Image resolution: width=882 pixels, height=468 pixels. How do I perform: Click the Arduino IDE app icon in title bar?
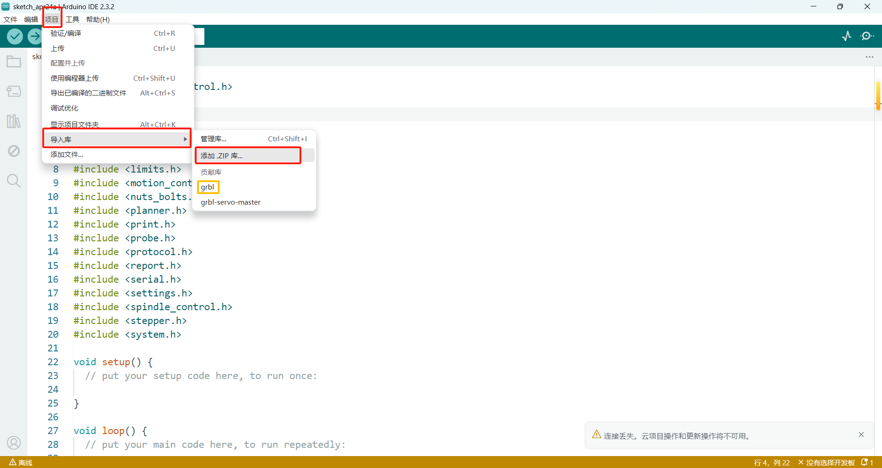coord(6,6)
